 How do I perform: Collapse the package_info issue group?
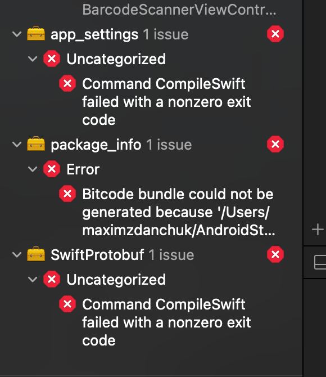(x=17, y=145)
